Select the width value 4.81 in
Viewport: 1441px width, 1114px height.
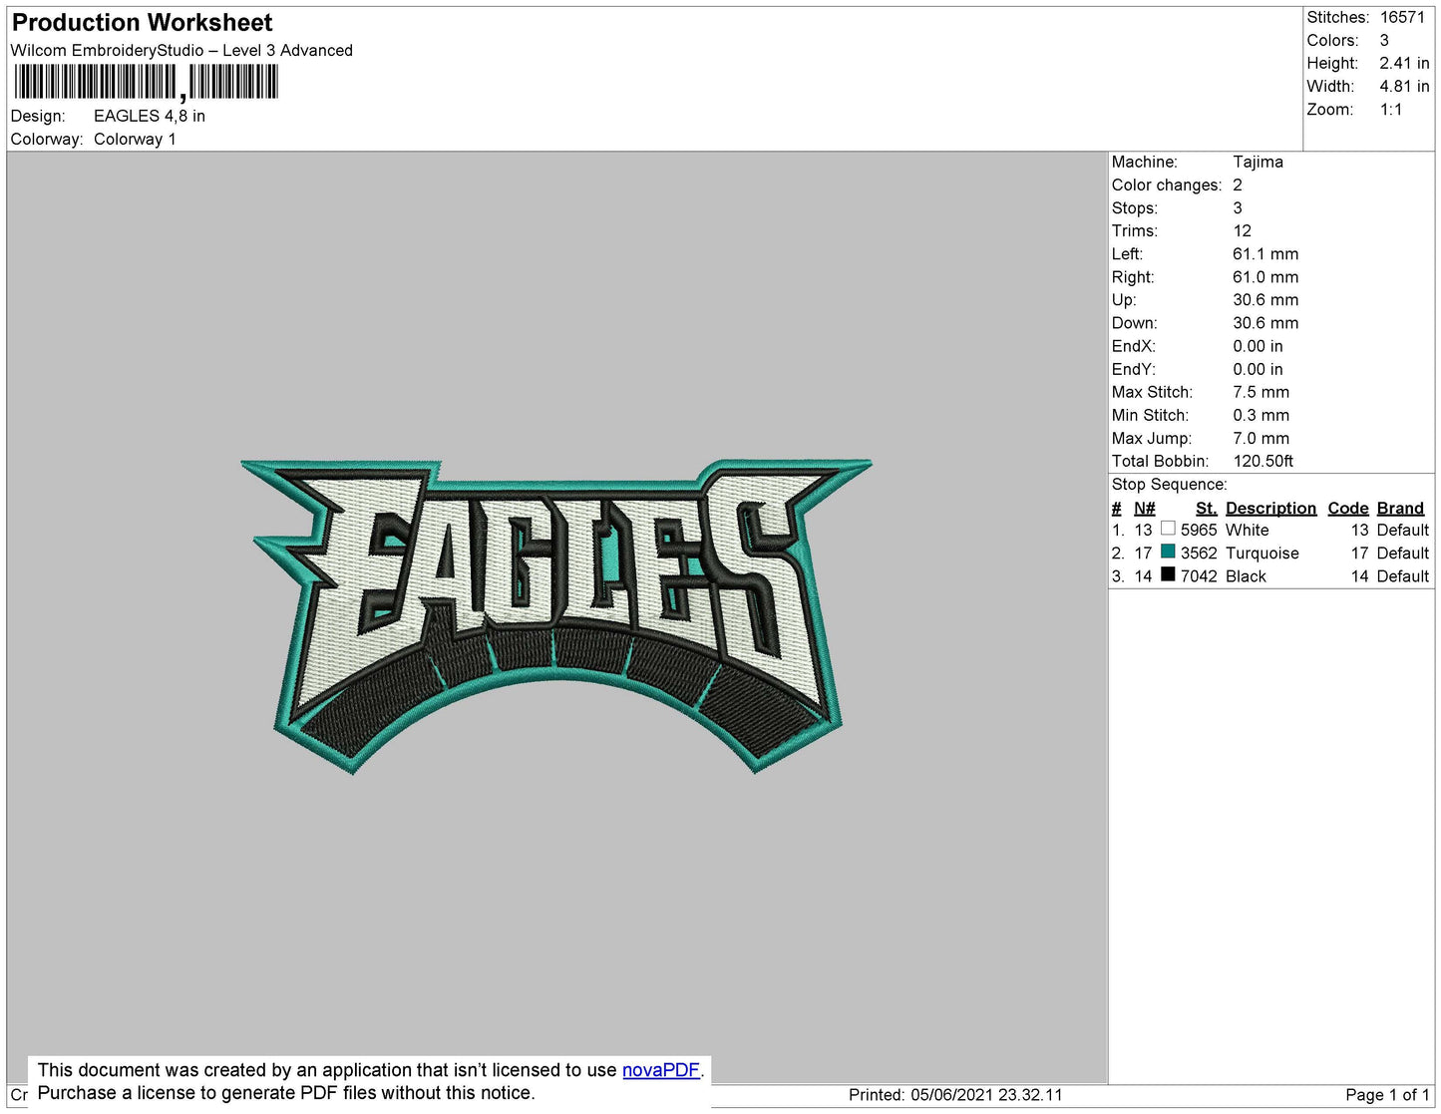coord(1404,86)
